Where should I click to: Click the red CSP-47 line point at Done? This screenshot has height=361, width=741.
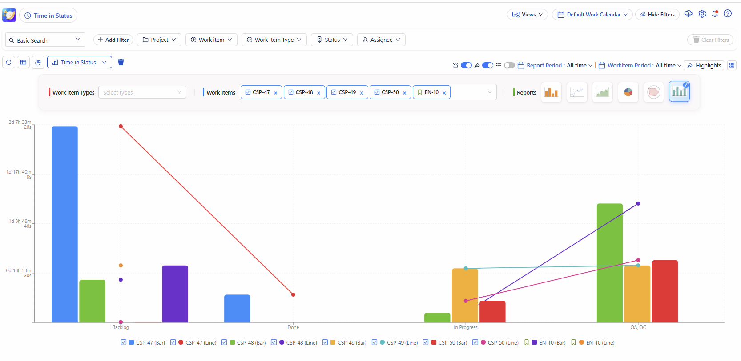point(293,294)
